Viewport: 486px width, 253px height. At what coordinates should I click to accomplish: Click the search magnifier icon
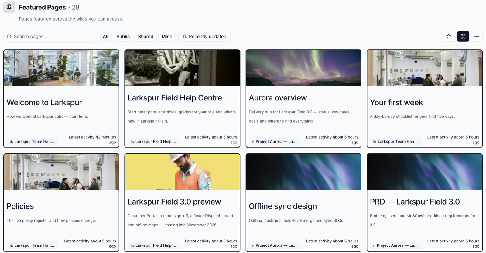click(9, 37)
